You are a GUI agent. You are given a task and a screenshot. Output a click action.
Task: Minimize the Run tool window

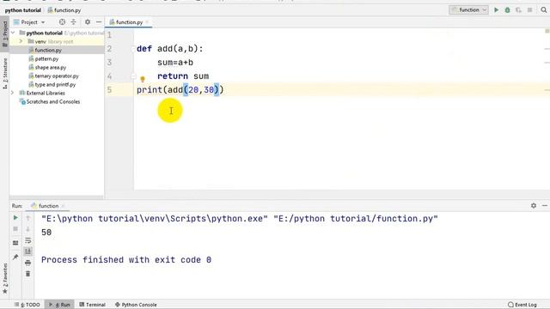[x=545, y=206]
